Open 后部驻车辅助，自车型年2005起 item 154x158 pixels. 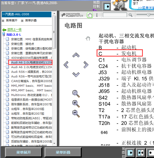pyautogui.click(x=31, y=141)
